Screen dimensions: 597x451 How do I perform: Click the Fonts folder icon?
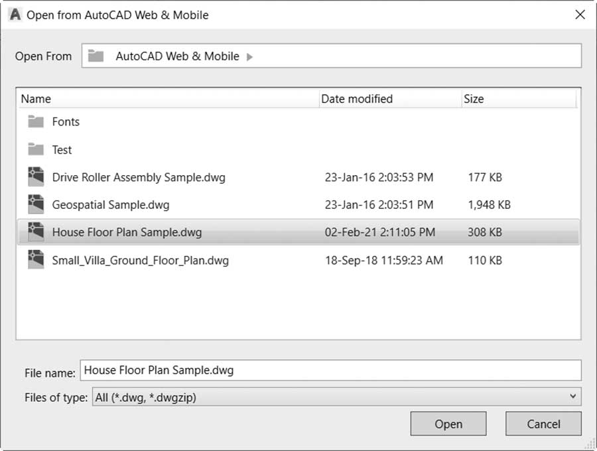click(36, 122)
